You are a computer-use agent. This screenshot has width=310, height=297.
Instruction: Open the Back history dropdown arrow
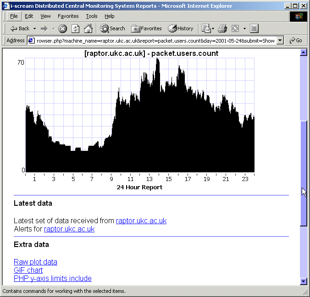point(34,29)
